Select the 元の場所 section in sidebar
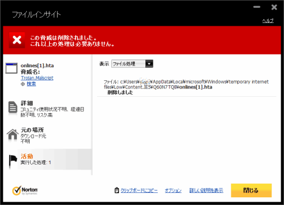 (x=47, y=135)
